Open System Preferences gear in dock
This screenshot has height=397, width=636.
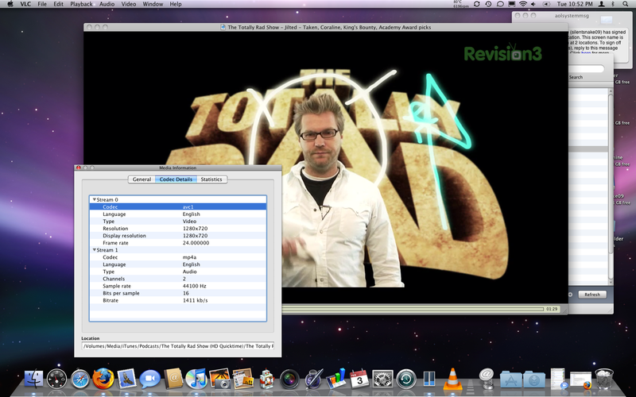click(382, 380)
